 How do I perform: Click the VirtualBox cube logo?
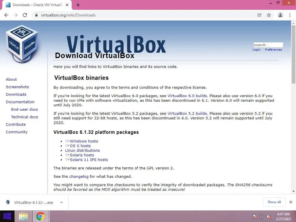point(22,44)
